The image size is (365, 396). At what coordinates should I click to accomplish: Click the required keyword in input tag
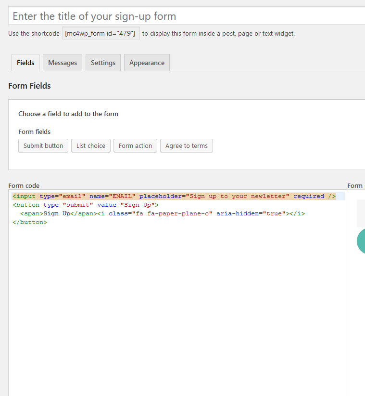pyautogui.click(x=309, y=196)
